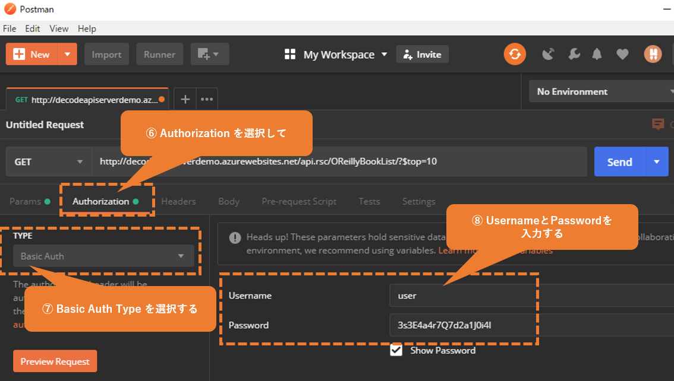Open the user avatar menu
This screenshot has height=381, width=674.
click(653, 54)
